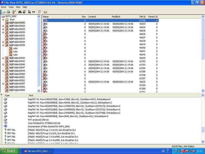Sort the file list by Name column
This screenshot has height=154, width=205.
point(46,17)
